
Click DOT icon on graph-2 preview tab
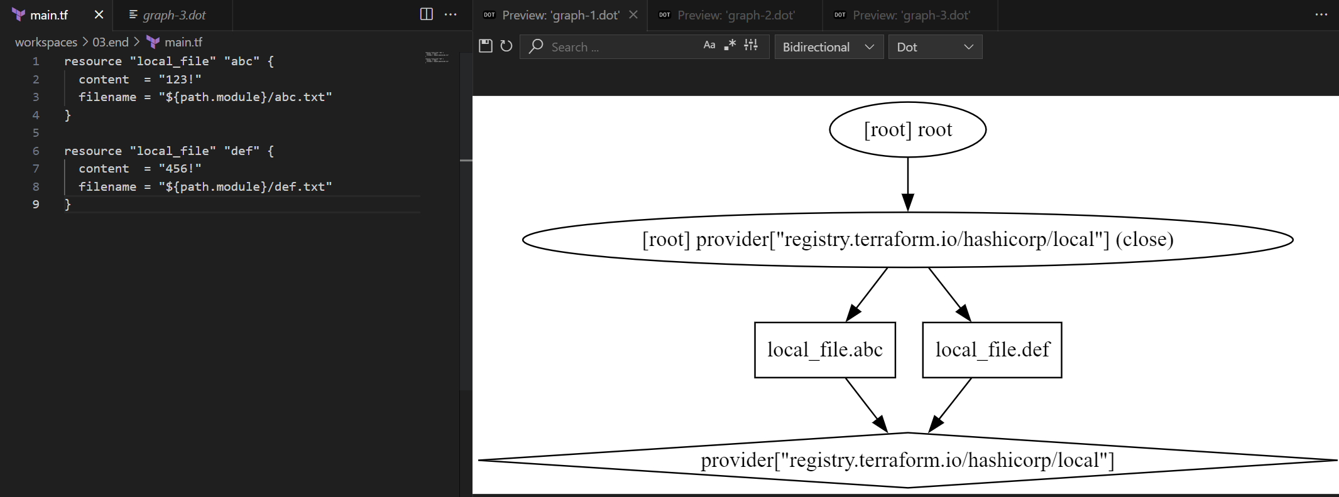(x=665, y=15)
